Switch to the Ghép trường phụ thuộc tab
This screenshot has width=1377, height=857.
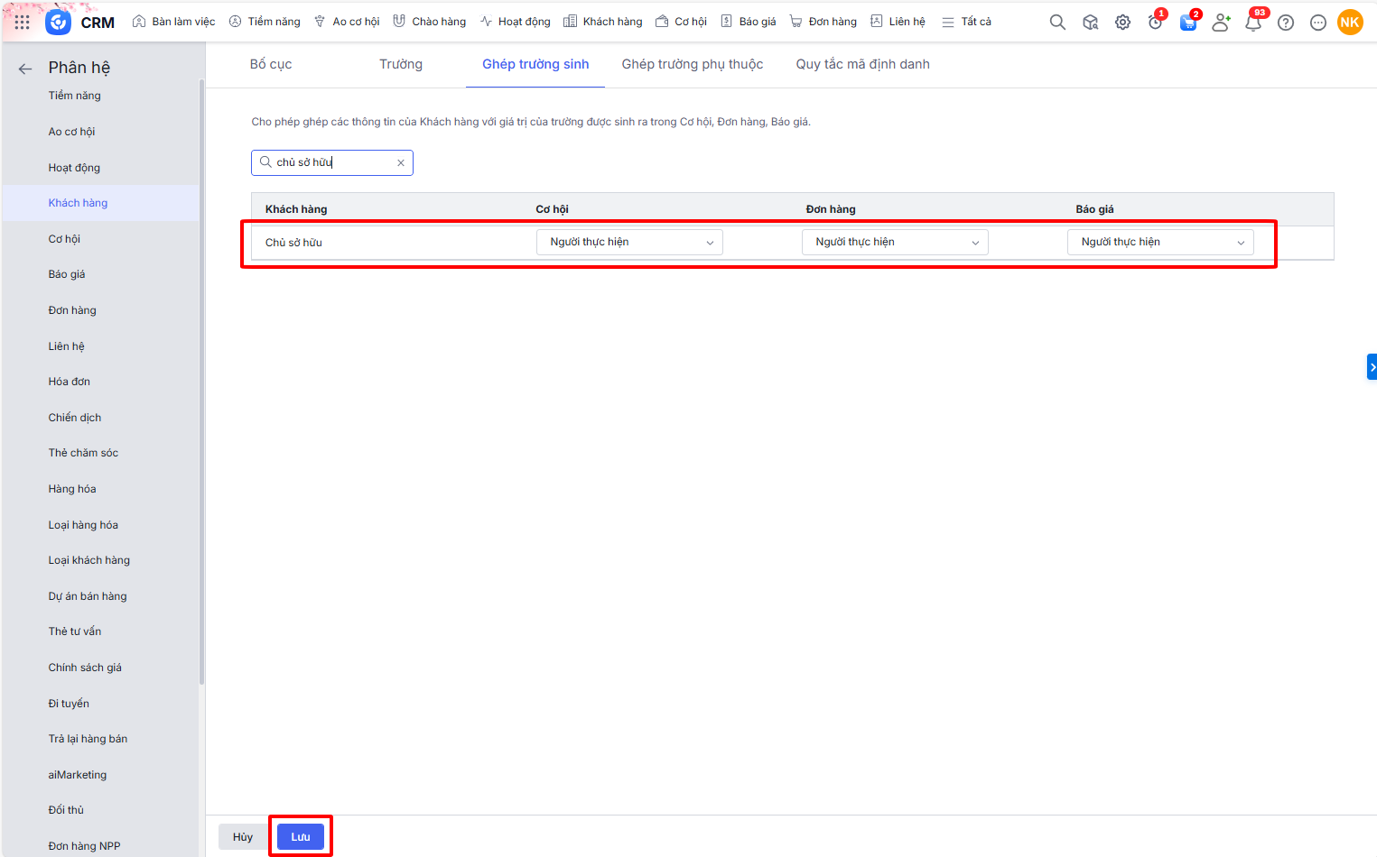tap(692, 64)
